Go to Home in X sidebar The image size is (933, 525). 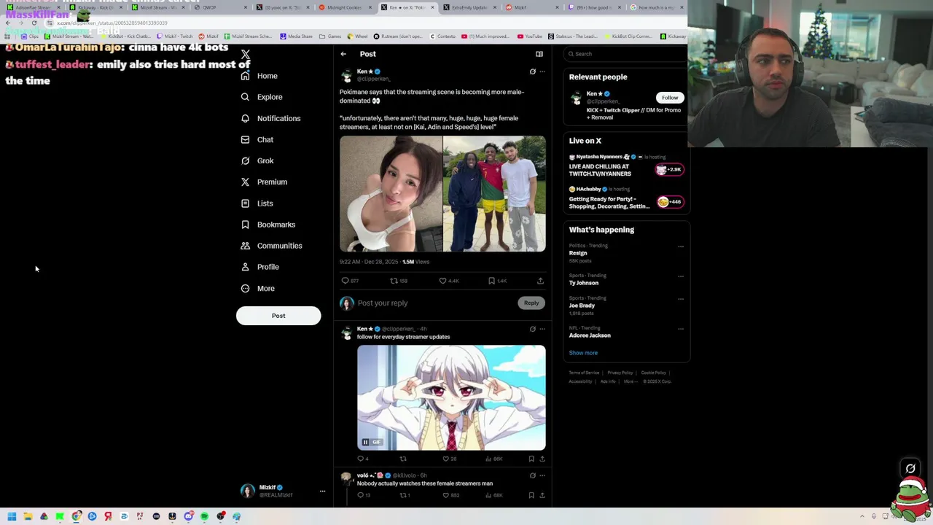click(x=259, y=76)
